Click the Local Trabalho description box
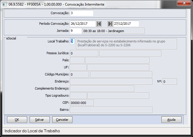The height and width of the screenshot is (137, 193). [x=126, y=44]
